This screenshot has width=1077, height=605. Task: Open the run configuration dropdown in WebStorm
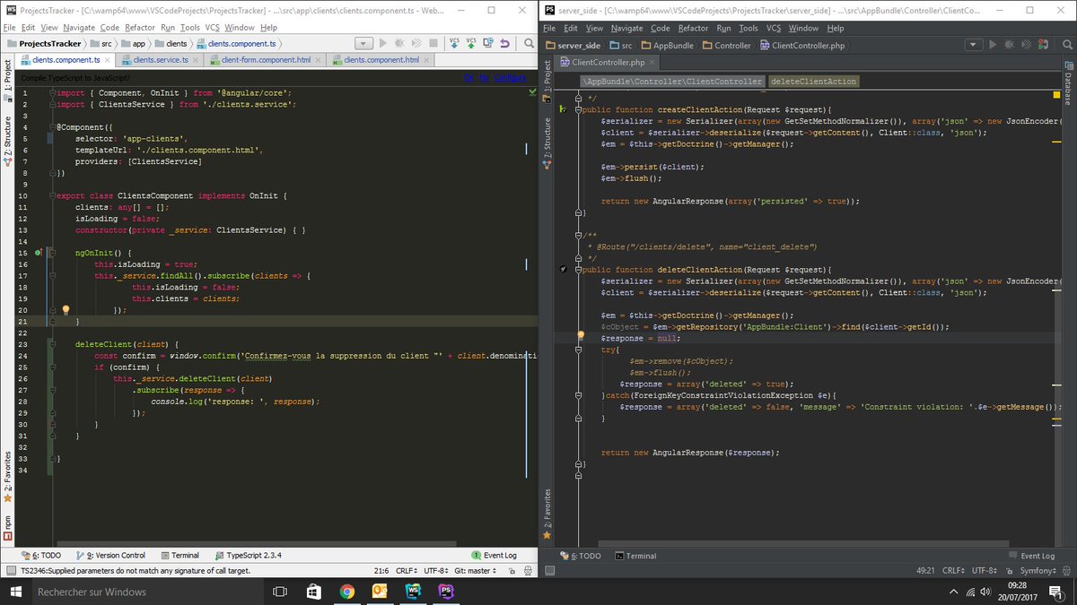(x=363, y=43)
